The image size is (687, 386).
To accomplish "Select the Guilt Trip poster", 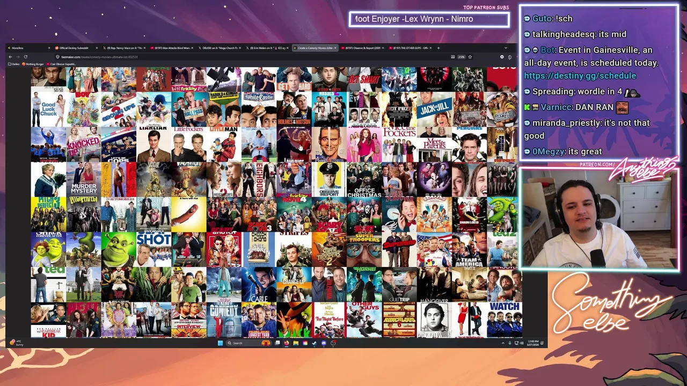I will 399,286.
